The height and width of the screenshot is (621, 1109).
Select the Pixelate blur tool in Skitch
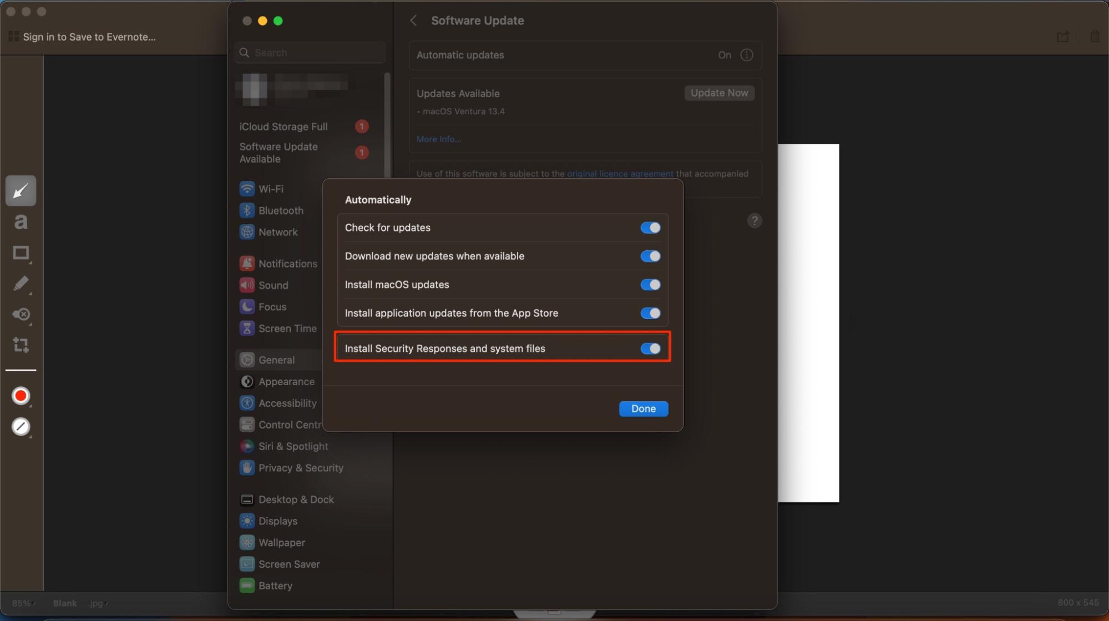click(x=21, y=315)
